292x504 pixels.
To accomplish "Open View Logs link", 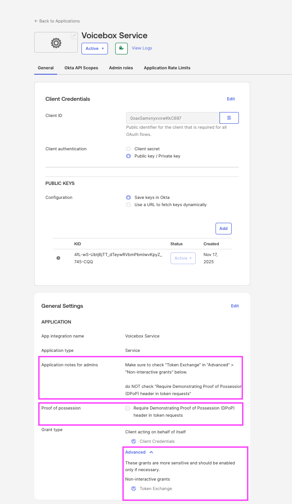I will [142, 48].
